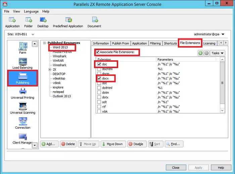
Task: Select WinRAR in the tree
Action: 58,61
